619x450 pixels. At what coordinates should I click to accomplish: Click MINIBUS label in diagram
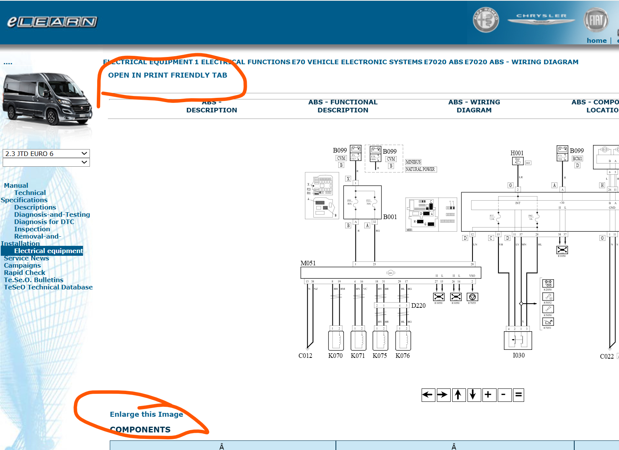point(413,162)
